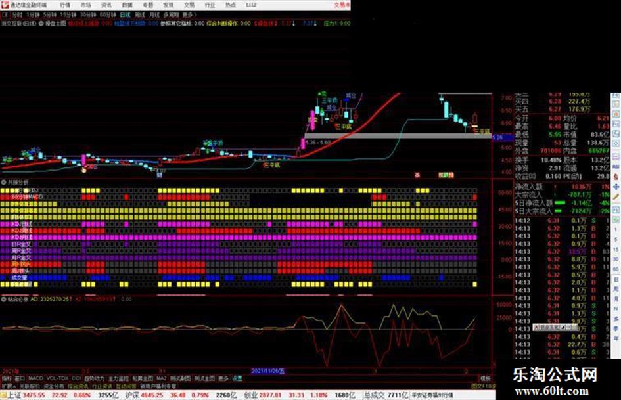Viewport: 621px width, 400px height.
Task: Click the Tongdaxin app logo icon
Action: pos(5,5)
